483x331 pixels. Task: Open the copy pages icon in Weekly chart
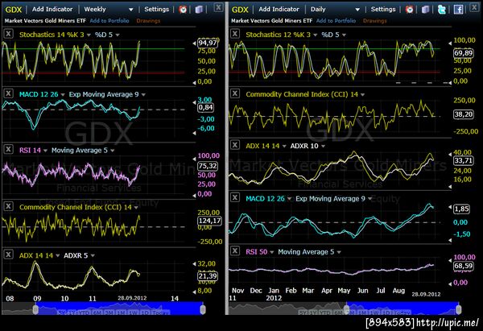(x=199, y=10)
